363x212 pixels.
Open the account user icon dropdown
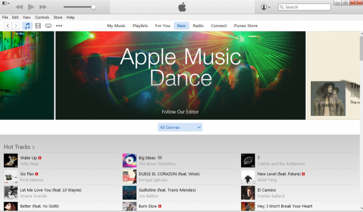(x=265, y=7)
